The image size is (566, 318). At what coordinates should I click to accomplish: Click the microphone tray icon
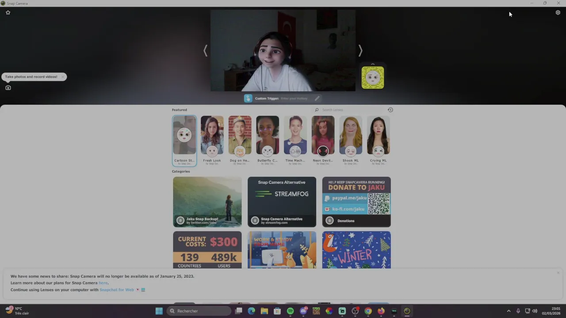tap(518, 311)
